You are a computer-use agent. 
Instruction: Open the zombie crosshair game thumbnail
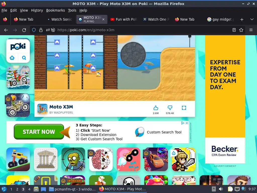73,159
